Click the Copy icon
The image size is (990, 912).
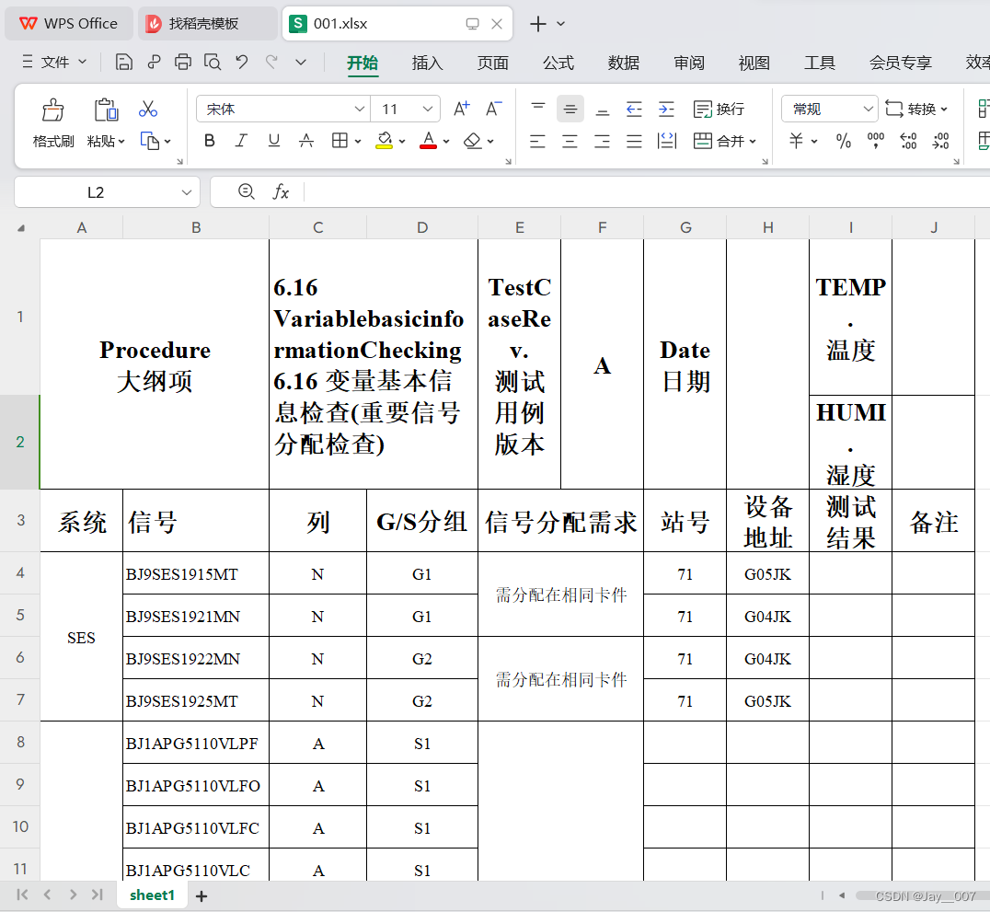click(x=150, y=141)
